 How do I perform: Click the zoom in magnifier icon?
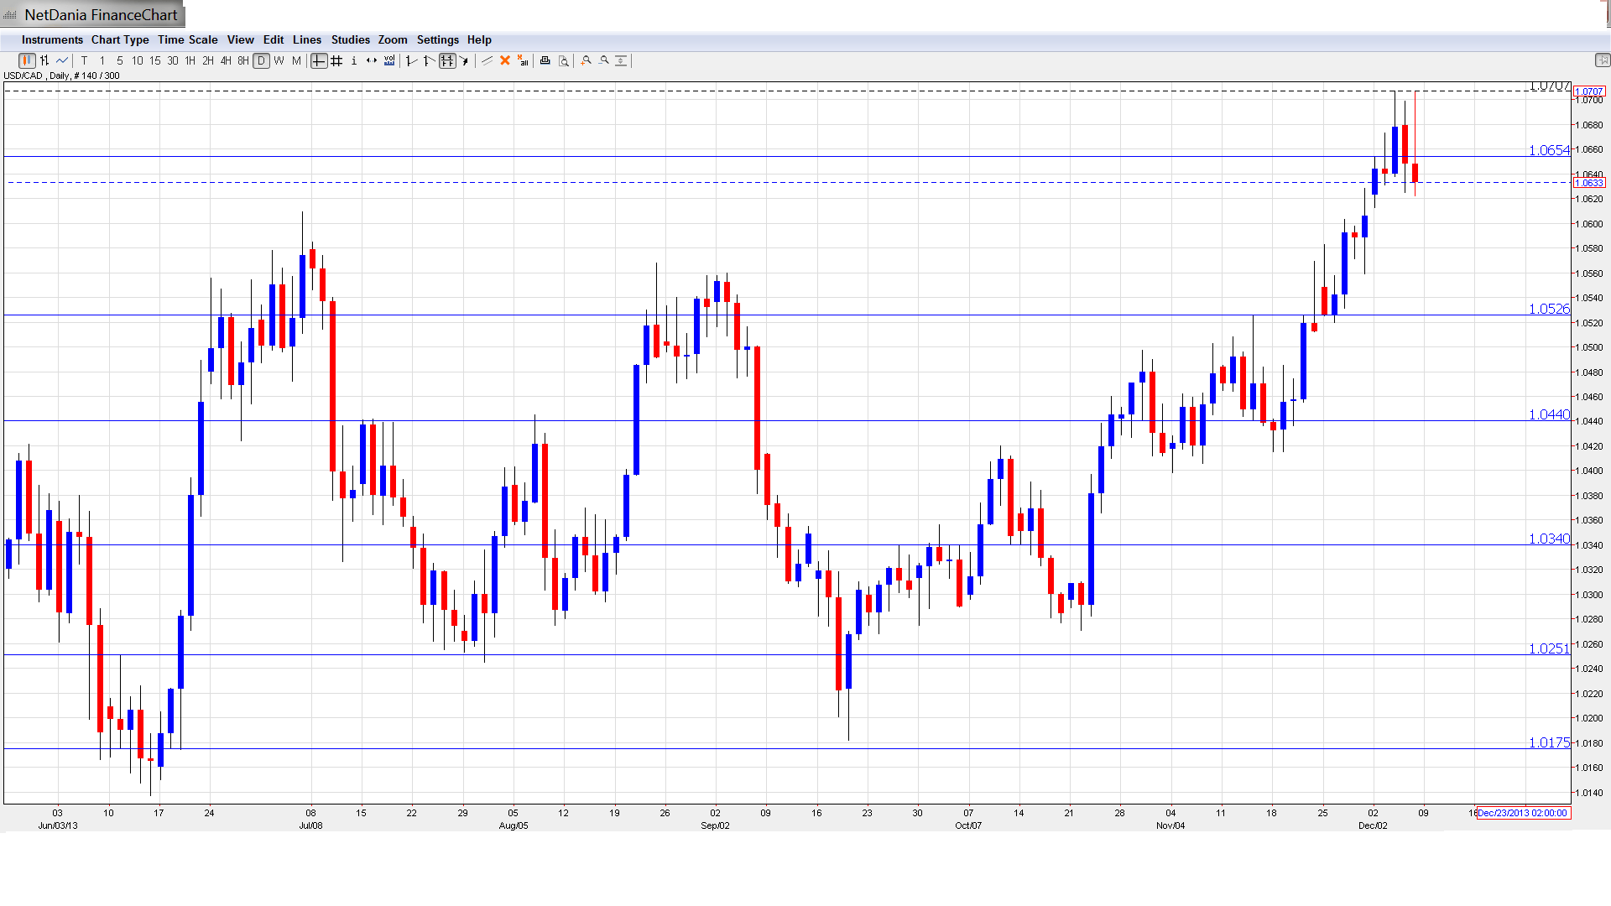[587, 60]
